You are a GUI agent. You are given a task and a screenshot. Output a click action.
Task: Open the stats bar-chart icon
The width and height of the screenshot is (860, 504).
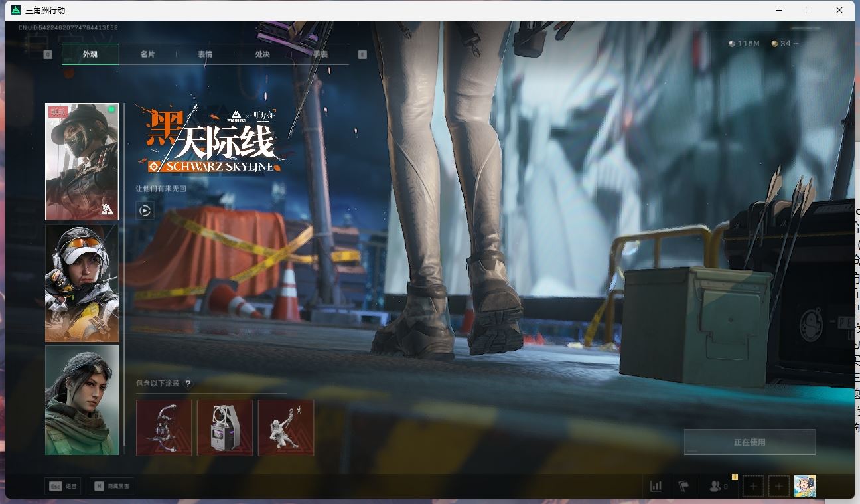656,486
